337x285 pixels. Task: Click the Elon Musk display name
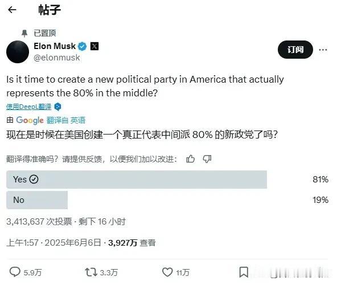tap(55, 46)
